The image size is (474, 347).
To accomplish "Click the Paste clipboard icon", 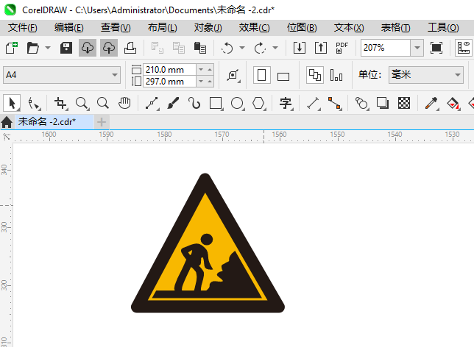I will [199, 48].
